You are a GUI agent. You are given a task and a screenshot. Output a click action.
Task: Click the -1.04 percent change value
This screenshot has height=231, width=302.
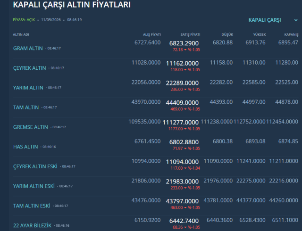[194, 168]
